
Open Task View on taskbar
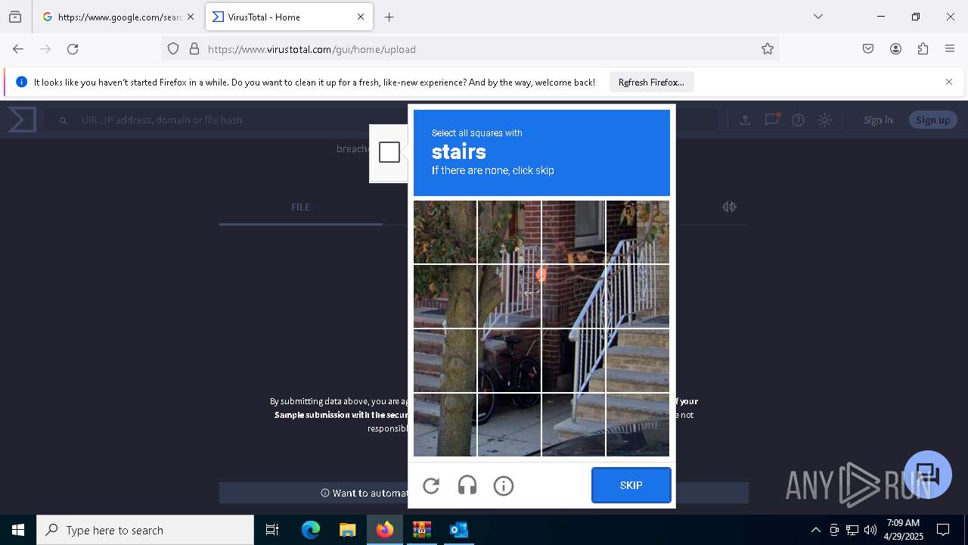click(x=272, y=530)
